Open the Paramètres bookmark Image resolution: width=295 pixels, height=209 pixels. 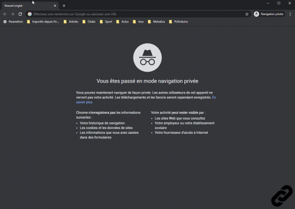click(13, 21)
